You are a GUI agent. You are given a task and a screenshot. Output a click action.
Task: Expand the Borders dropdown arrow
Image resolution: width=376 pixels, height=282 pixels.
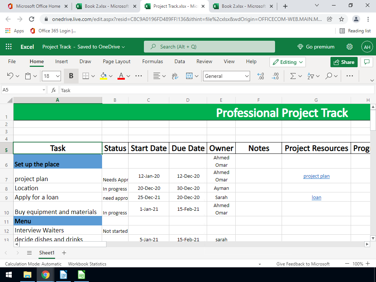(x=93, y=76)
